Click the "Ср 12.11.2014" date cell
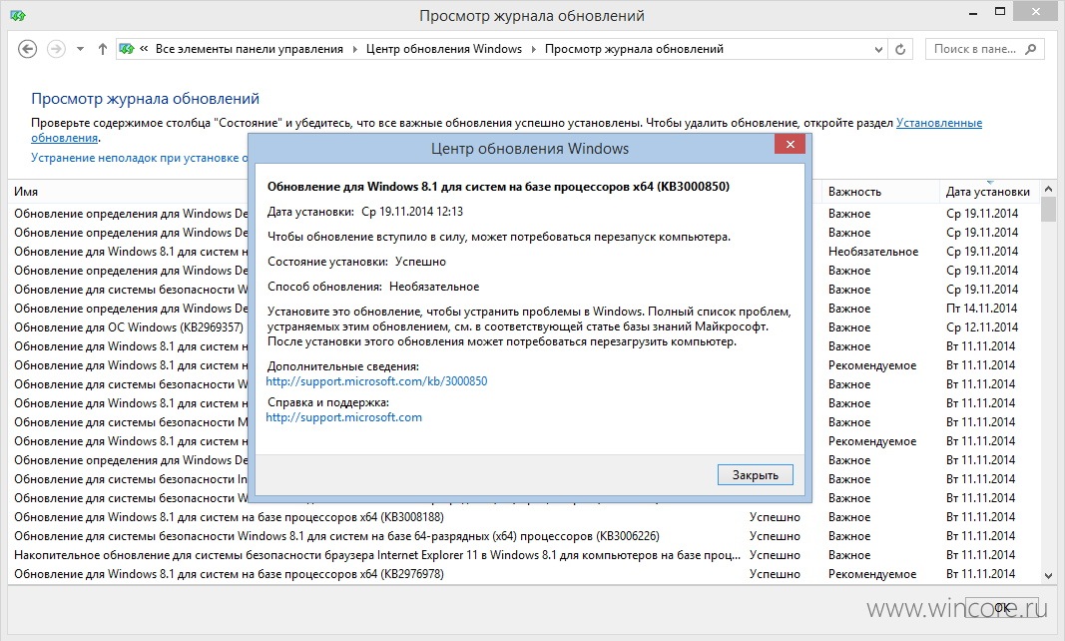 tap(982, 327)
